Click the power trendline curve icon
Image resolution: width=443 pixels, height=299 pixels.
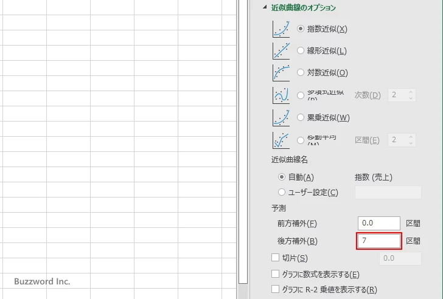(281, 117)
